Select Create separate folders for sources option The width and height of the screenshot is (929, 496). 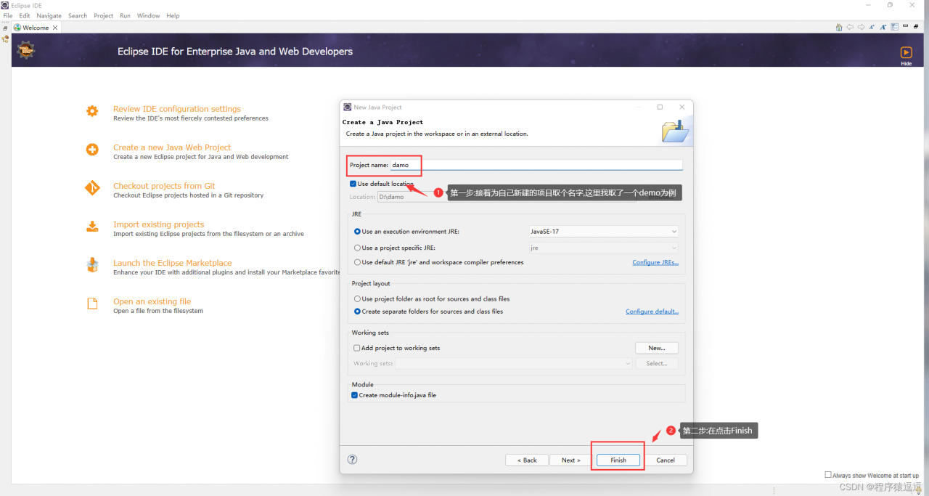pos(357,312)
